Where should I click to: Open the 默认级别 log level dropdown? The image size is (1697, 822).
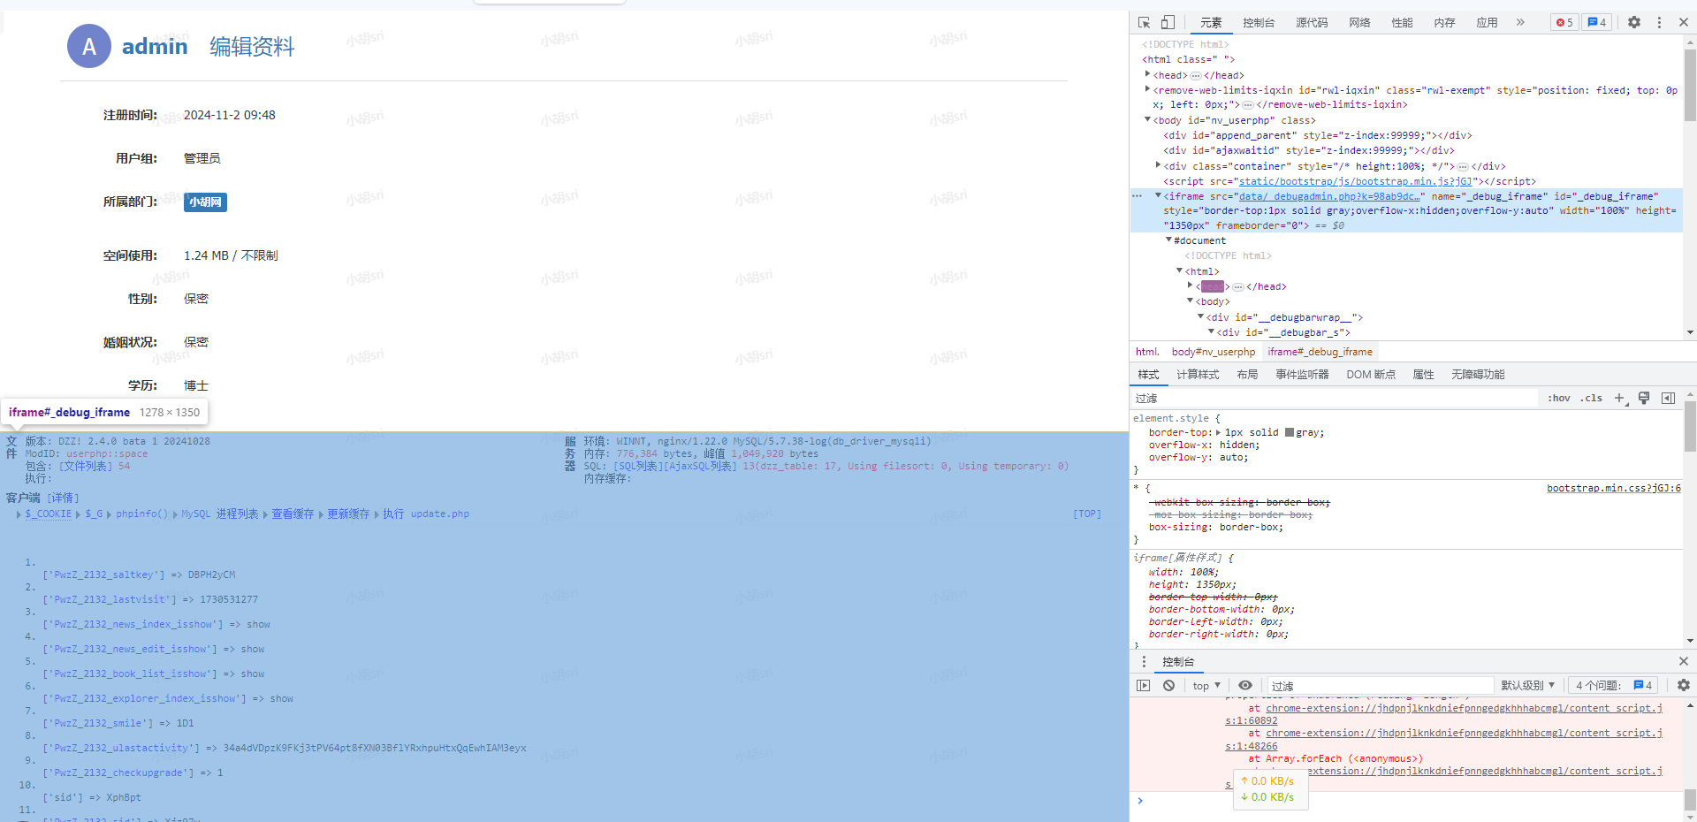(x=1527, y=685)
